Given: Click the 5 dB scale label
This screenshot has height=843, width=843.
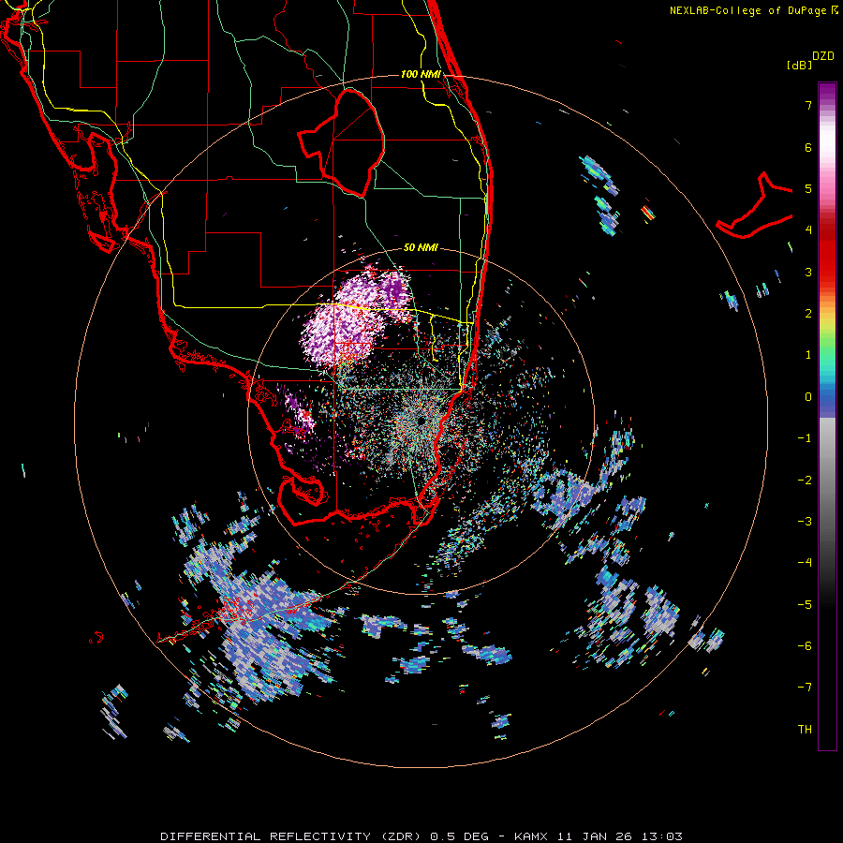Looking at the screenshot, I should point(808,188).
